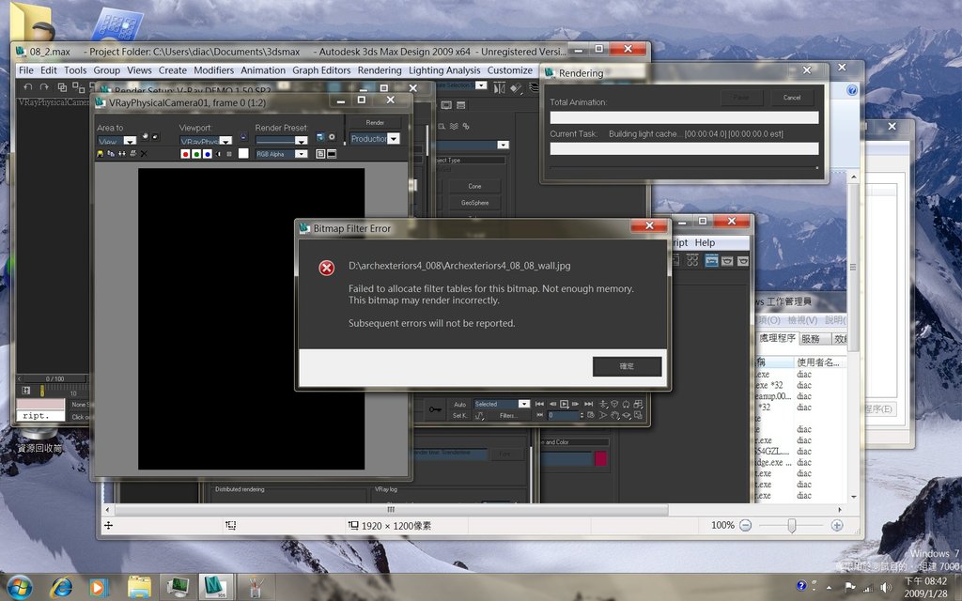
Task: Open the Lighting Analysis menu
Action: pyautogui.click(x=444, y=70)
